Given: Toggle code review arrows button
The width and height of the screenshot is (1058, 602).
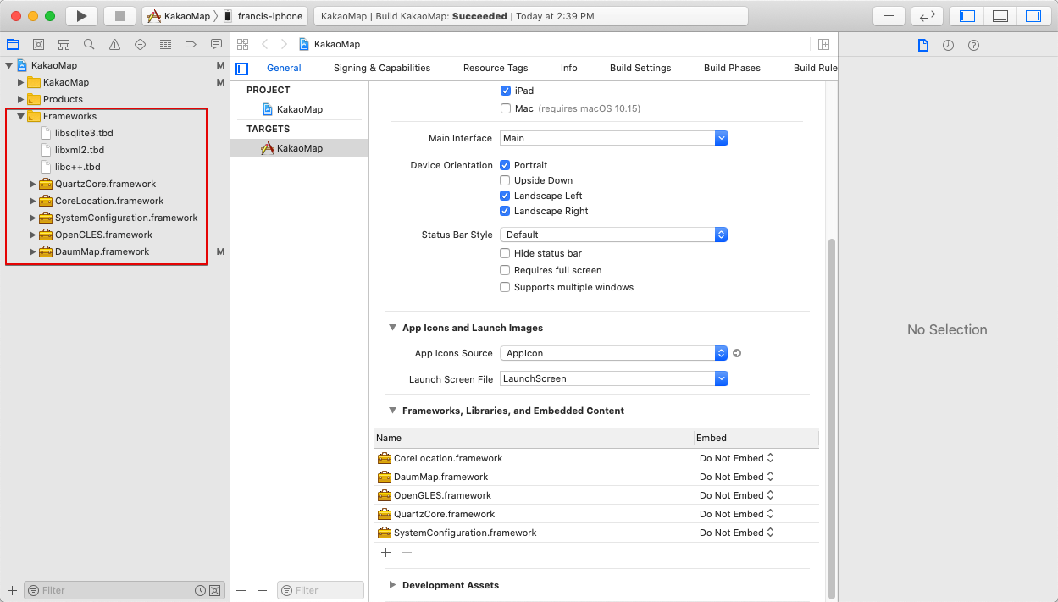Looking at the screenshot, I should [927, 16].
